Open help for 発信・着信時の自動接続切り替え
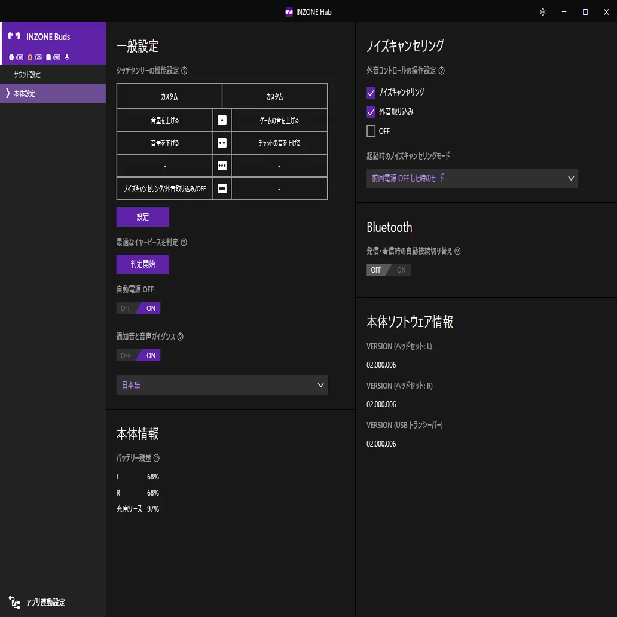 click(x=457, y=251)
